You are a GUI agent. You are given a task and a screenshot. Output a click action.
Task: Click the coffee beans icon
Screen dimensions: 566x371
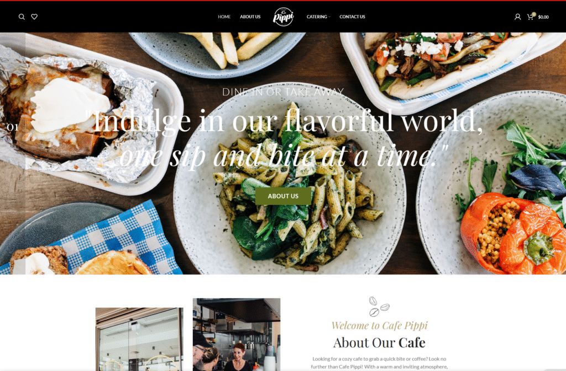click(379, 307)
